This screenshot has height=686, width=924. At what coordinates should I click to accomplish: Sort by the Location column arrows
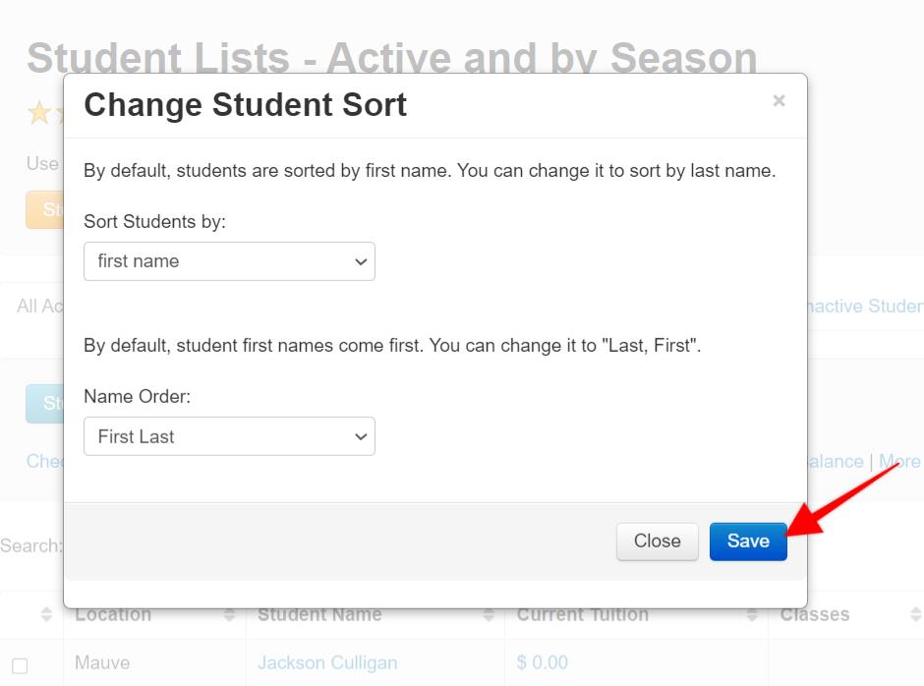click(x=229, y=614)
